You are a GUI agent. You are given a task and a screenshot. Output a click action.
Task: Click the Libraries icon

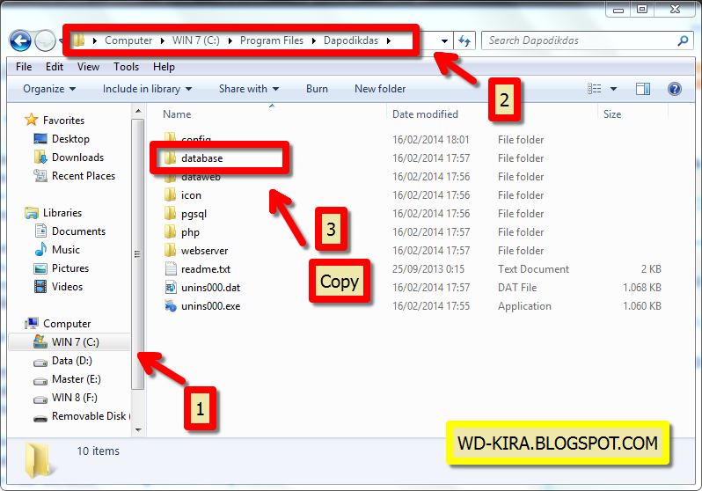point(32,212)
